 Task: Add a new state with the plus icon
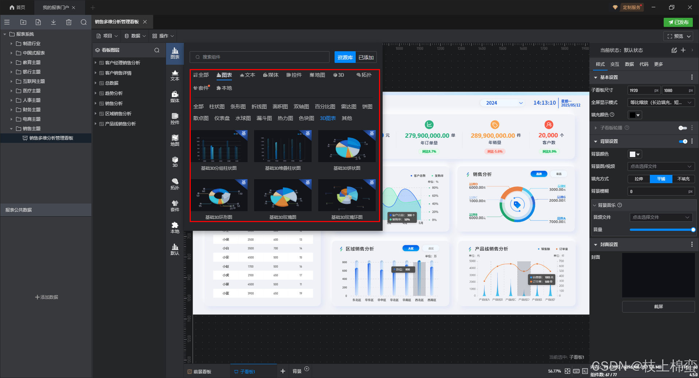click(x=683, y=50)
